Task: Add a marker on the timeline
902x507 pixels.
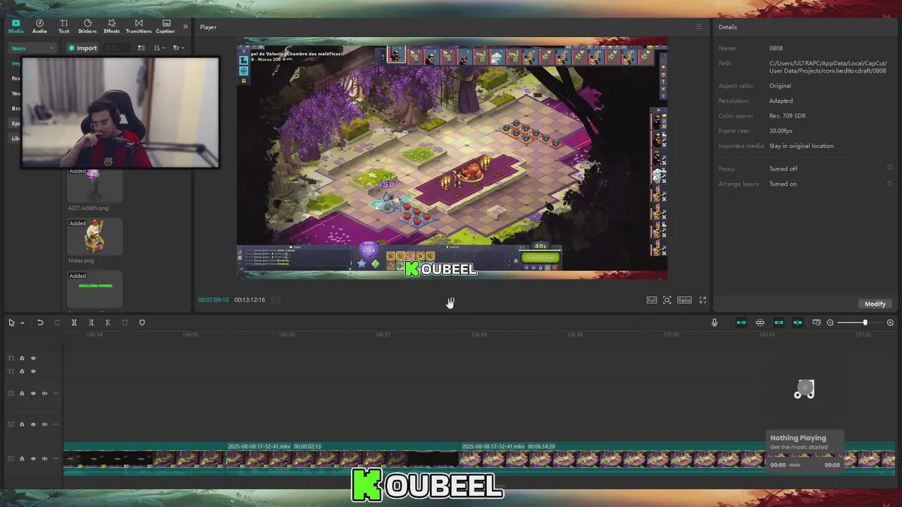Action: point(142,323)
